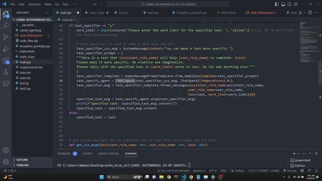Switch to the main_st.py editor tab
Screen dimensions: 322x181
pyautogui.click(x=97, y=13)
